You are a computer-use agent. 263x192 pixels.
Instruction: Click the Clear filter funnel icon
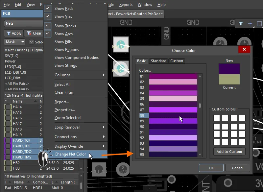28,33
